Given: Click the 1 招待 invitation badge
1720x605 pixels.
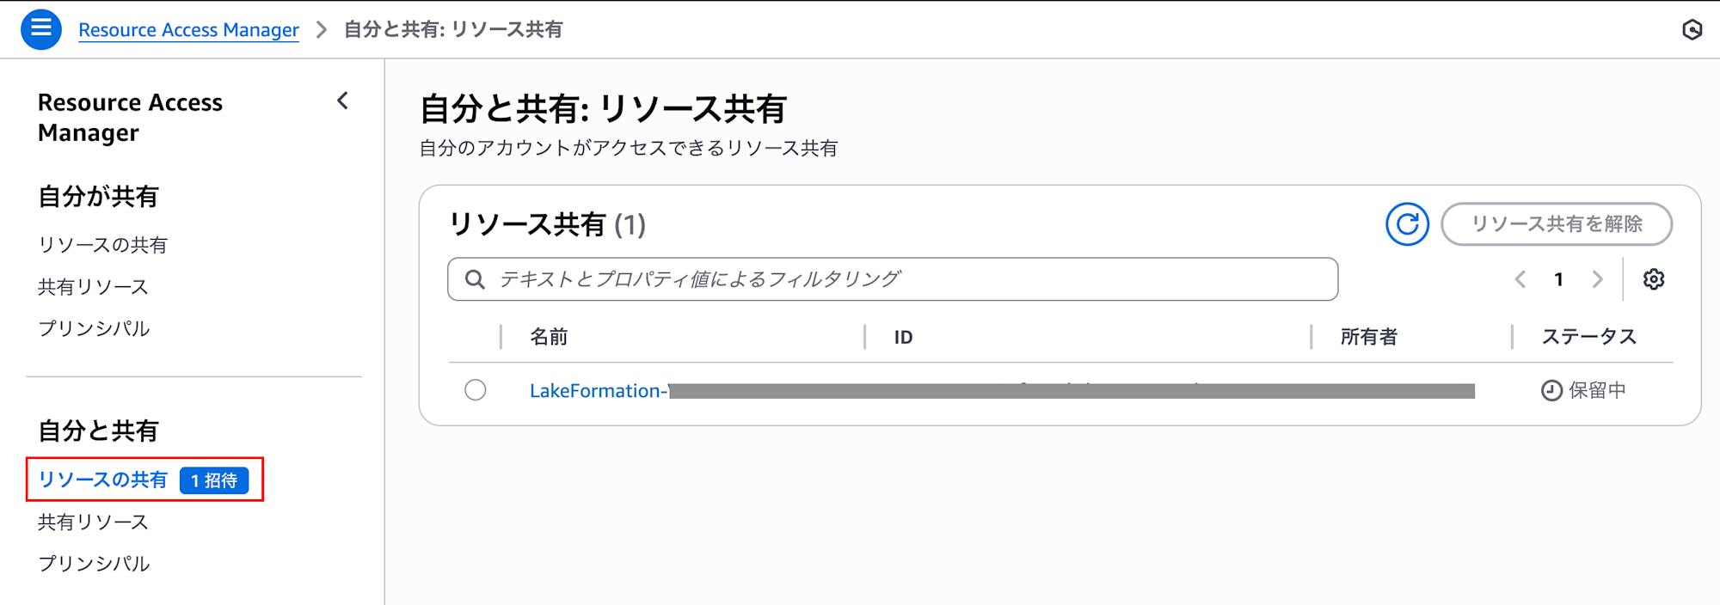Looking at the screenshot, I should [x=214, y=480].
